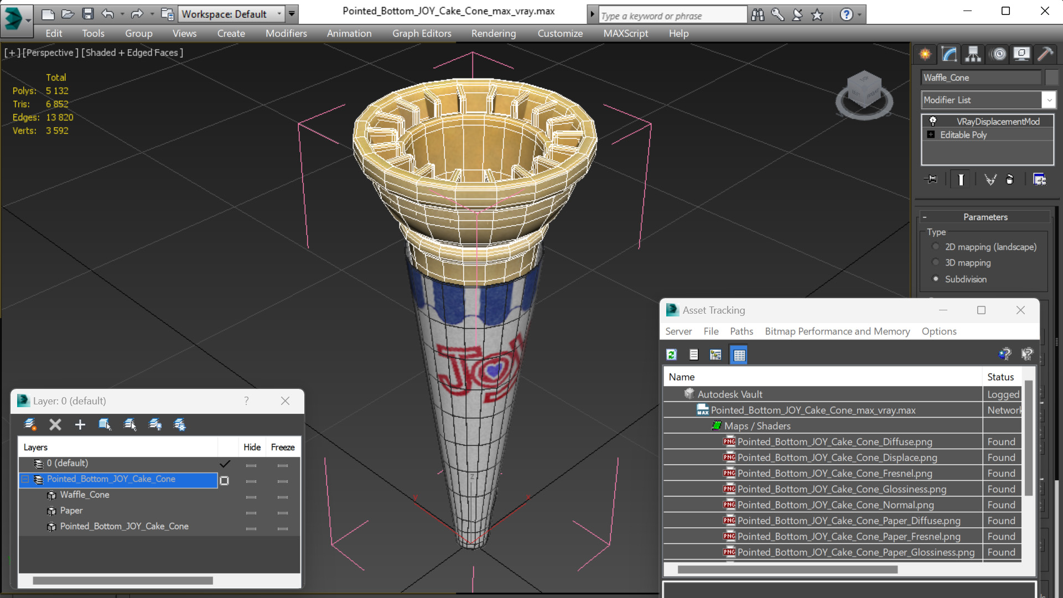This screenshot has height=598, width=1063.
Task: Open the Modify command panel tab
Action: pos(949,54)
